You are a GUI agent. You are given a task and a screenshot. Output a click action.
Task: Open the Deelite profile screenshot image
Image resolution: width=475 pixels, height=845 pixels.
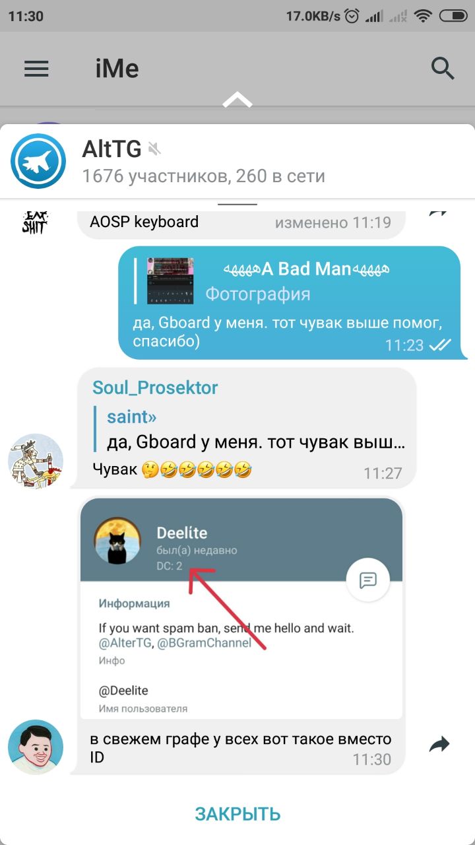(x=241, y=609)
